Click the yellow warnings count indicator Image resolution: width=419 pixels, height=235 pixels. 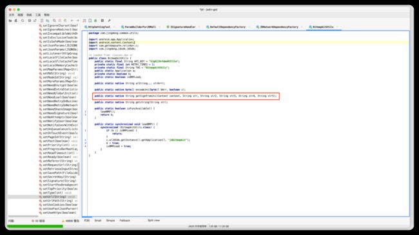[x=70, y=221]
